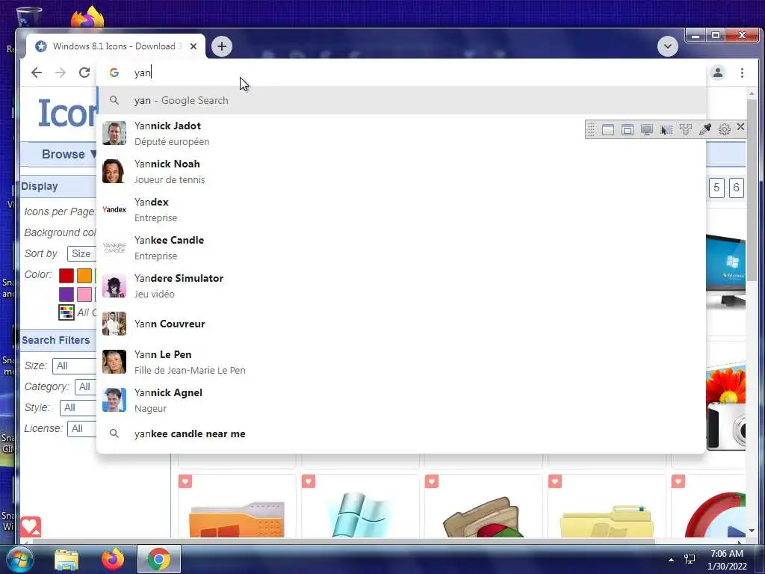
Task: Filter icons by red color swatch
Action: (x=66, y=275)
